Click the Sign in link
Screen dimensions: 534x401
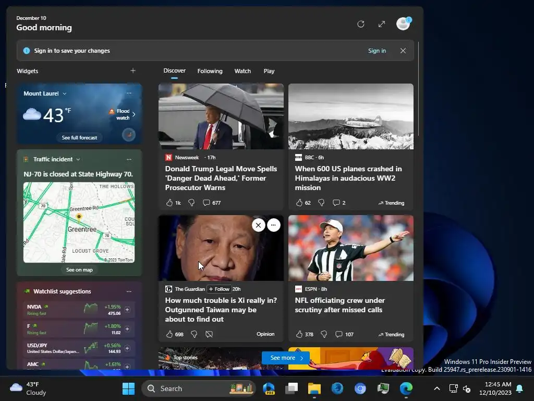click(x=377, y=51)
